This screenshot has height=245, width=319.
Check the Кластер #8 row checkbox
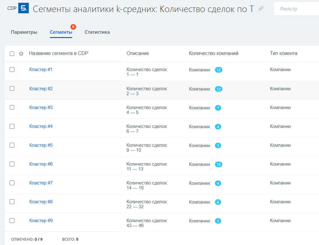point(12,202)
